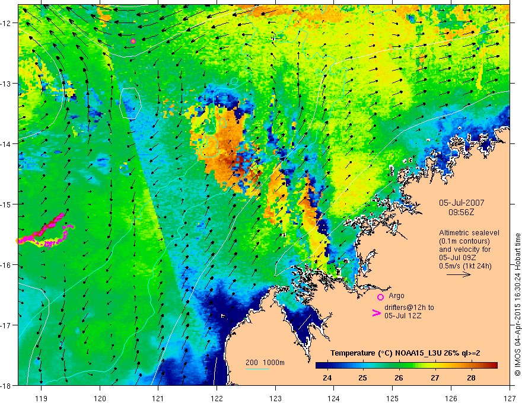Click the 'Altimetric sealevel' legend text

point(469,233)
